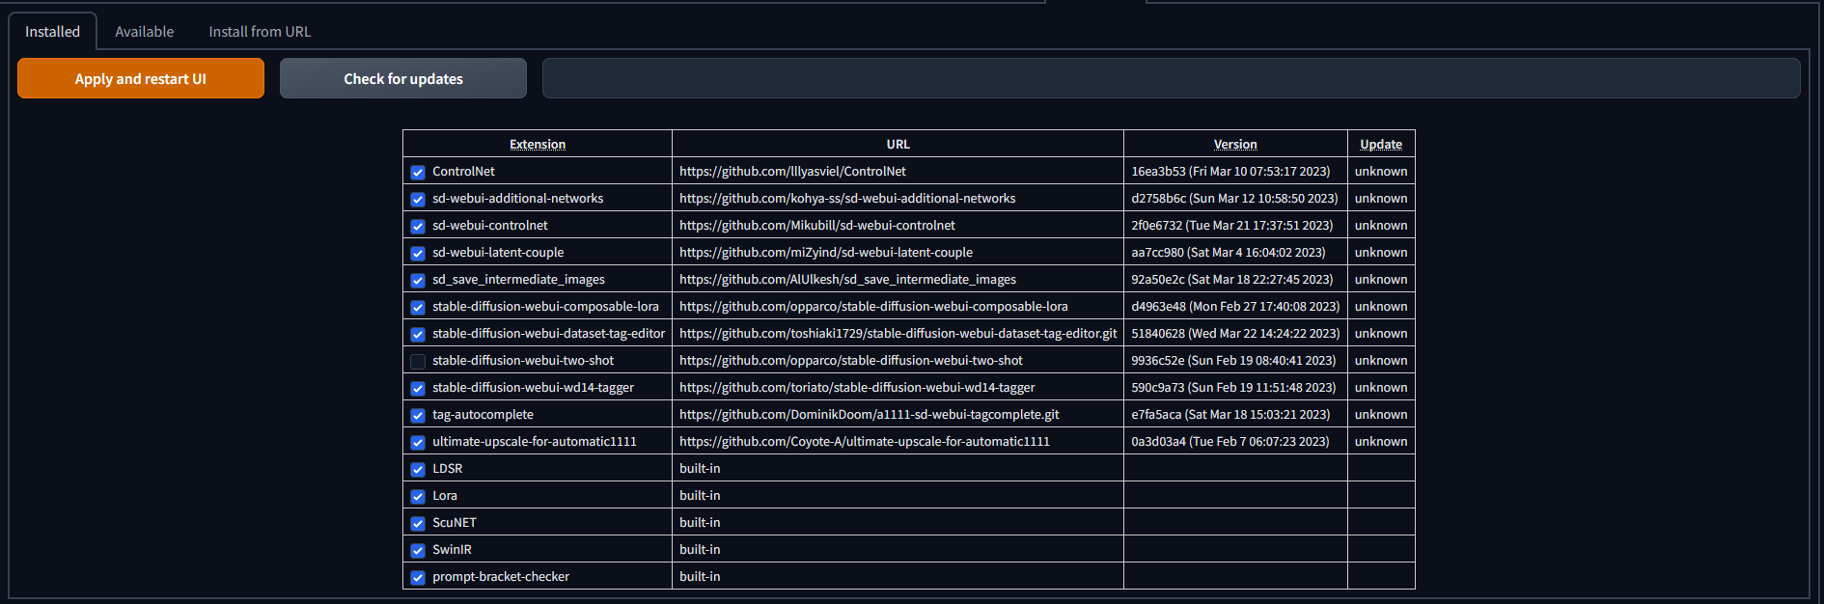Open AlUlkesh/sd_save_intermediate_images URL

click(847, 279)
